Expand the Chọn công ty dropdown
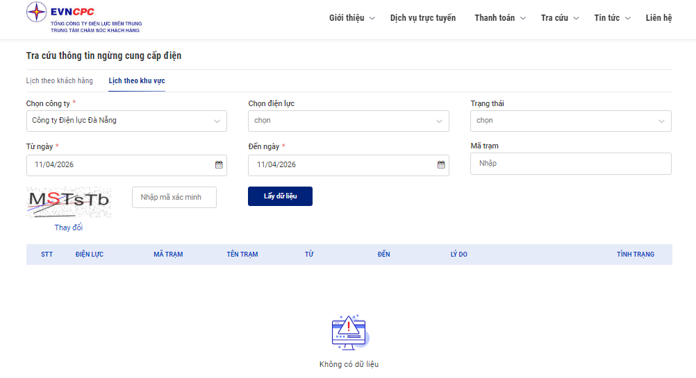The image size is (696, 378). coord(126,121)
